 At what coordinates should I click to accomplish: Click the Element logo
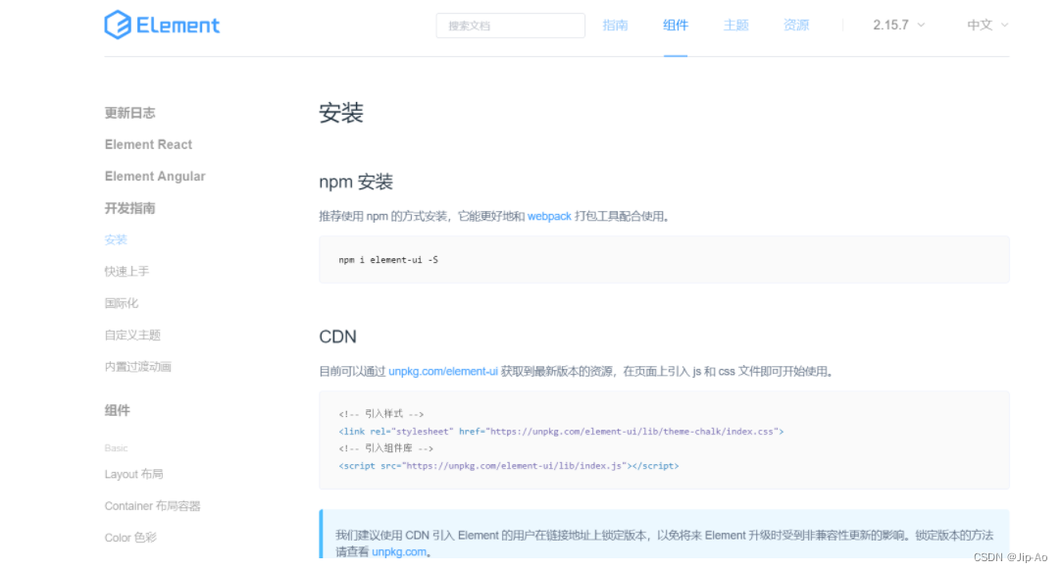coord(162,26)
